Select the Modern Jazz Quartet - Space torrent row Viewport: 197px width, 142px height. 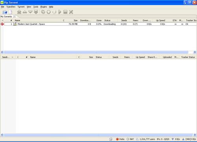click(100, 24)
